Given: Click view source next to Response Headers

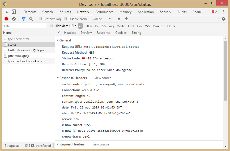Looking at the screenshot, I should 103,78.
